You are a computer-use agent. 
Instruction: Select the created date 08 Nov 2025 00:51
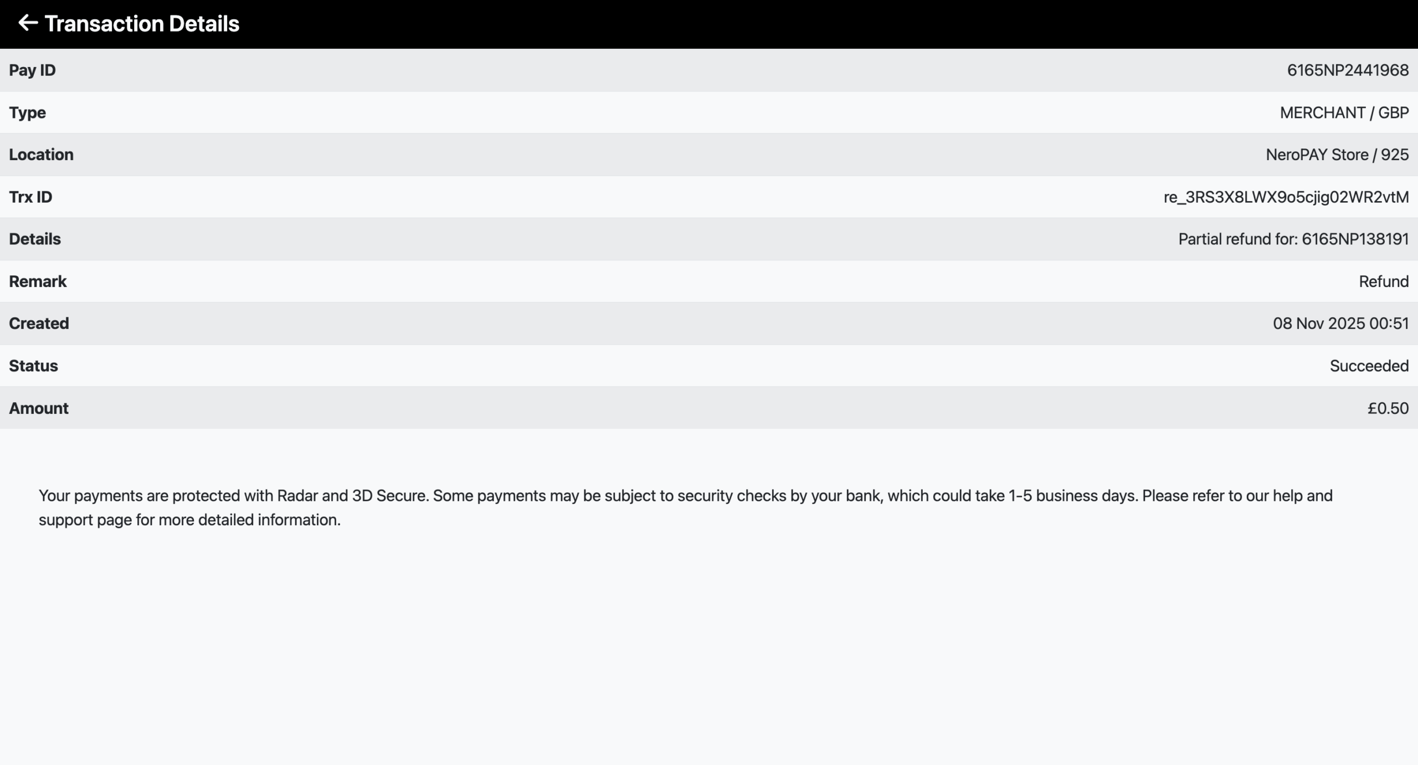click(x=1340, y=324)
